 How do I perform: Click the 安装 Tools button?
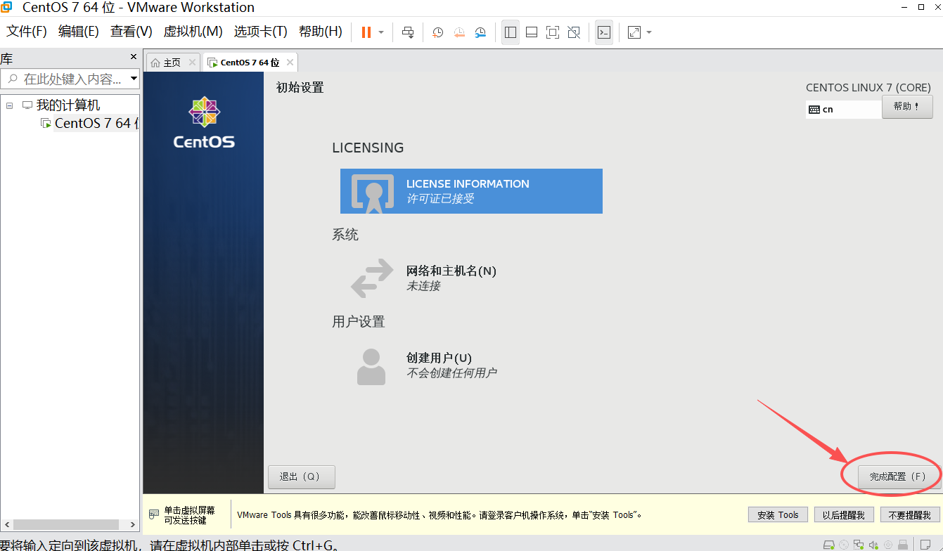pyautogui.click(x=778, y=515)
